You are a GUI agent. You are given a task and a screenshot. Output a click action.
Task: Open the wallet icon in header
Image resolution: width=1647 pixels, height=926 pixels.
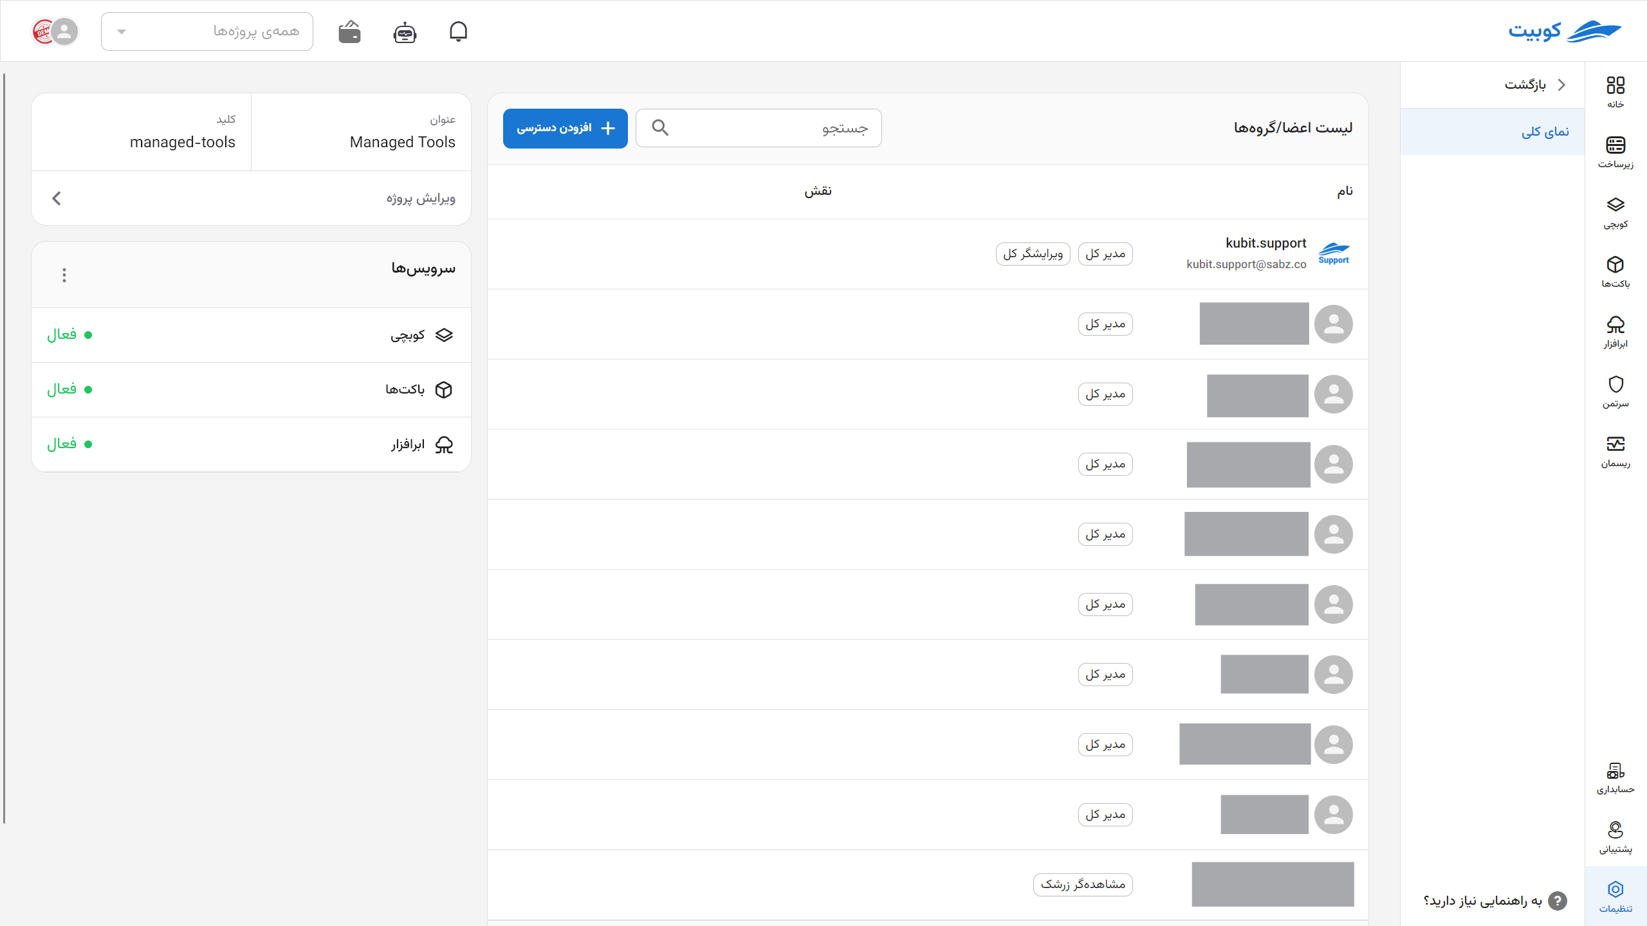coord(349,31)
